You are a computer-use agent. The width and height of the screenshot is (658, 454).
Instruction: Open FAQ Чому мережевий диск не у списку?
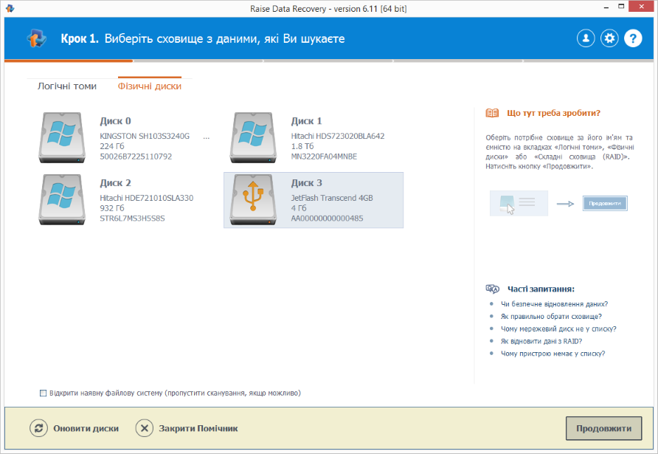pyautogui.click(x=558, y=329)
